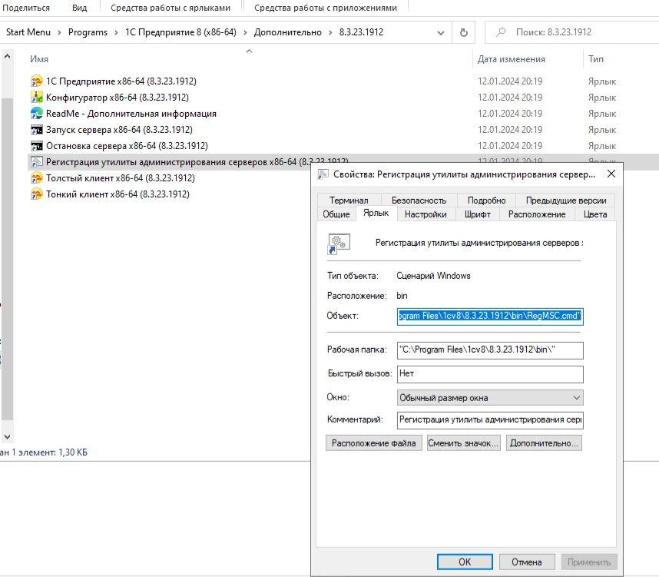
Task: Click the Поиск: 8.3.23.1912 search box
Action: (571, 32)
